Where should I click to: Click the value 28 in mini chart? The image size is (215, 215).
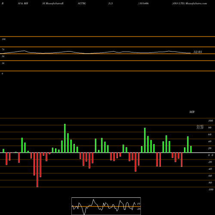pos(139,209)
